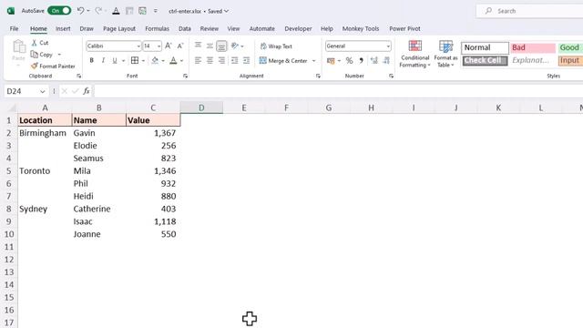Open the Font dialog launcher
The height and width of the screenshot is (328, 583).
[x=185, y=76]
